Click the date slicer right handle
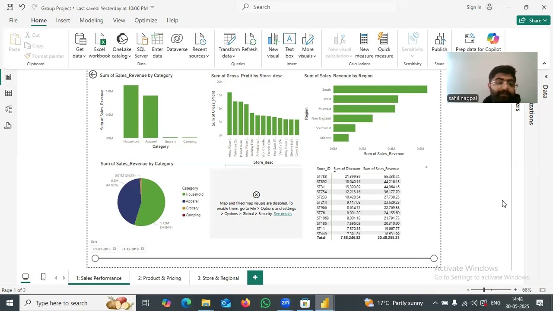The height and width of the screenshot is (311, 553). [434, 258]
